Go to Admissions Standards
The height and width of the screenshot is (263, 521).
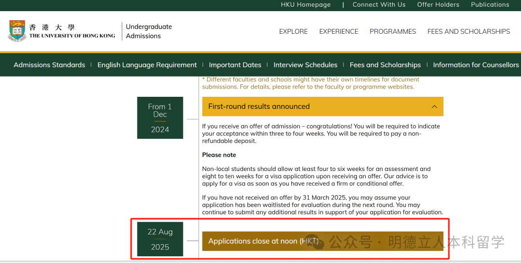coord(49,65)
